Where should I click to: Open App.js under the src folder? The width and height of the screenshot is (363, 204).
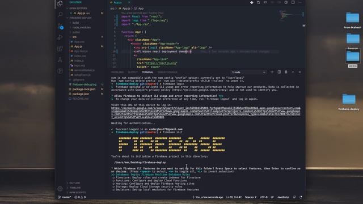click(78, 46)
